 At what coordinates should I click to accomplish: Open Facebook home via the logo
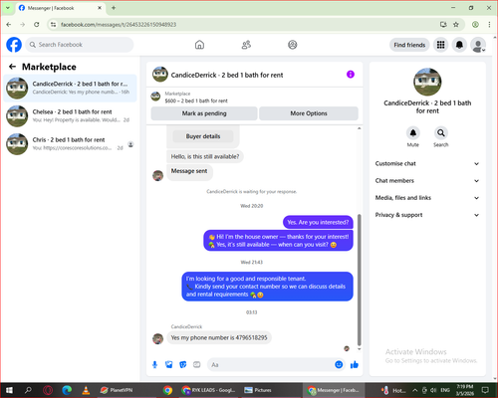[14, 45]
